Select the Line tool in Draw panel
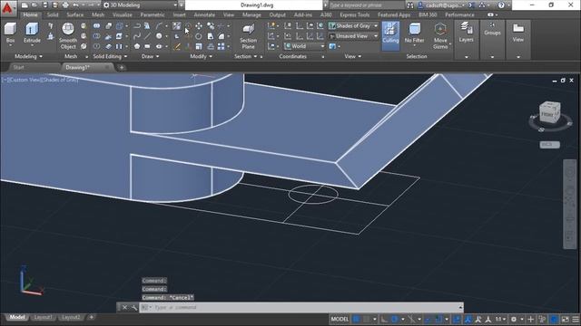Image resolution: width=581 pixels, height=326 pixels. click(x=147, y=36)
